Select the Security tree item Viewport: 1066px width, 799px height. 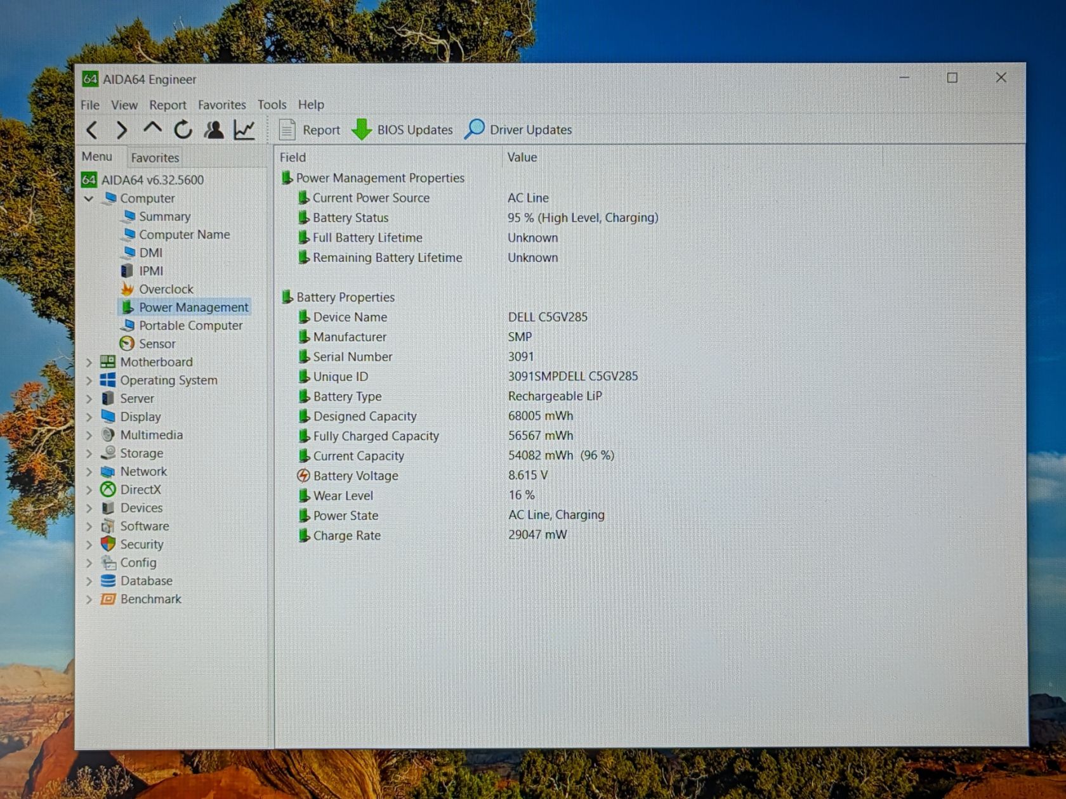coord(132,544)
